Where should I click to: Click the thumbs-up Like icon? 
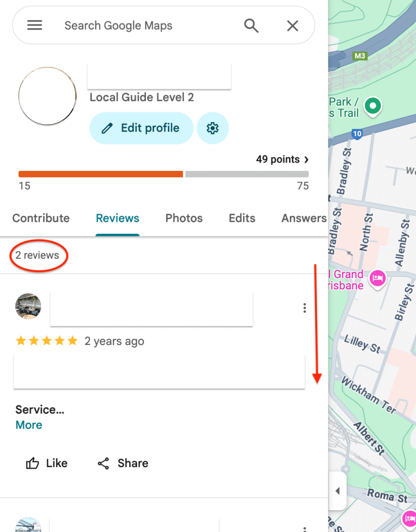33,463
